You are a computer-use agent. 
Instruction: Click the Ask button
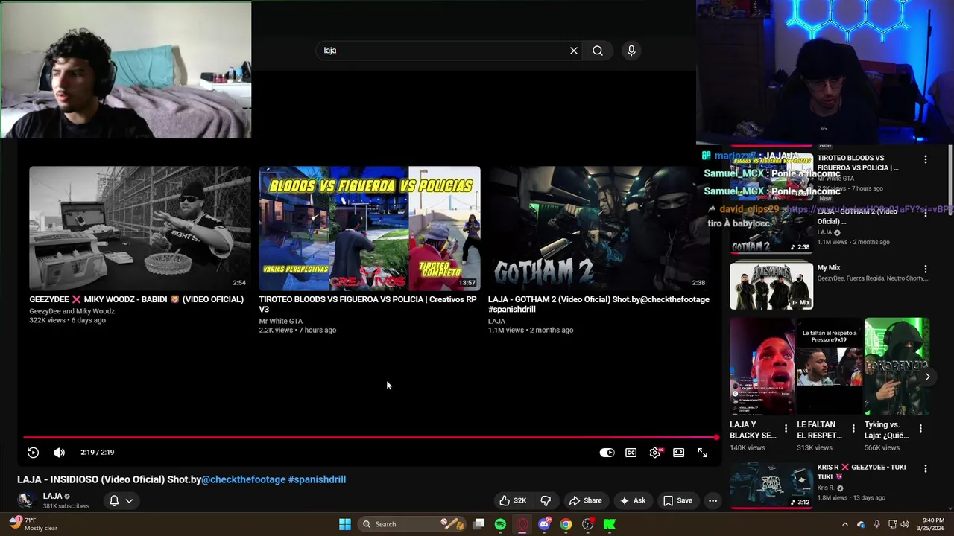[x=633, y=500]
